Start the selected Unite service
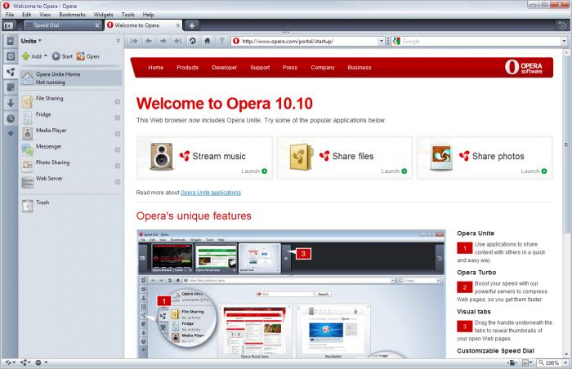572x369 pixels. [x=62, y=56]
